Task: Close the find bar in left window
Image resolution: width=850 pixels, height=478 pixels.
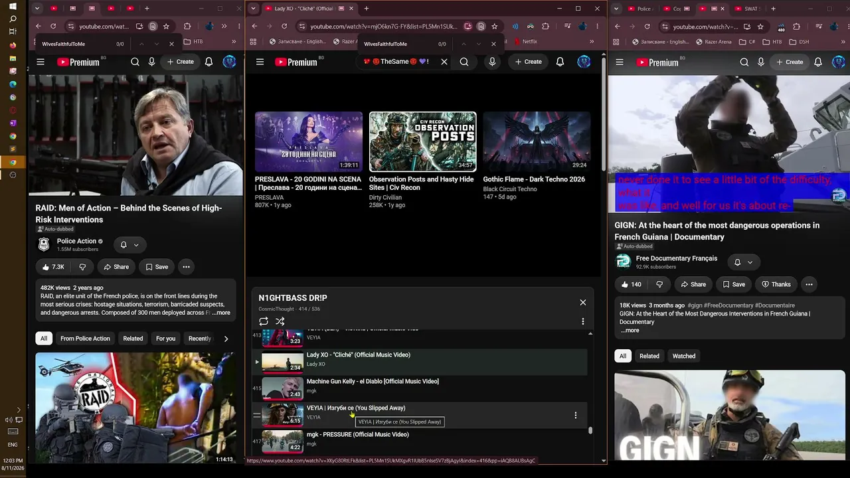Action: [171, 44]
